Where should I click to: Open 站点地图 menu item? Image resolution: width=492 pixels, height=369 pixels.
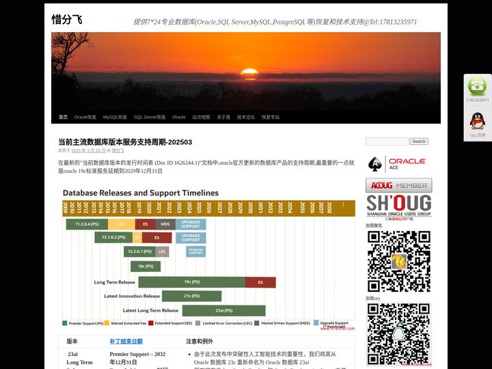pos(201,117)
